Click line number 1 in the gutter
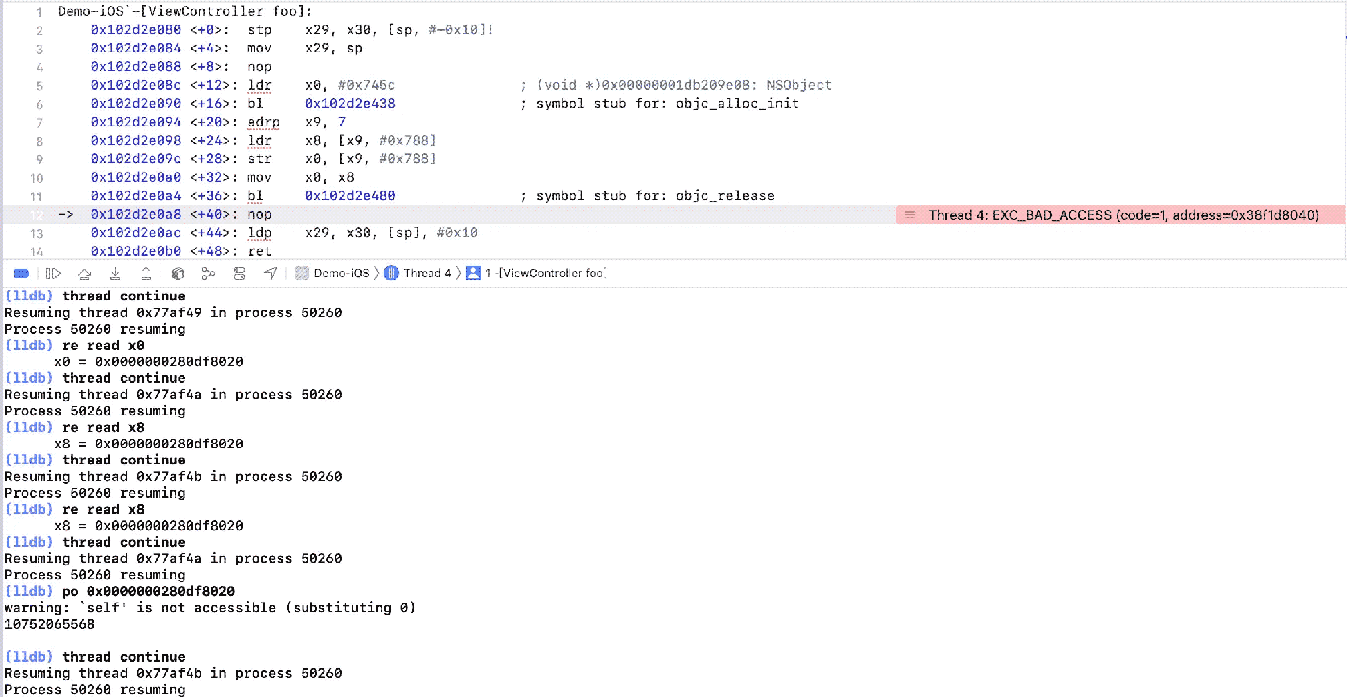Viewport: 1347px width, 697px height. [x=39, y=12]
